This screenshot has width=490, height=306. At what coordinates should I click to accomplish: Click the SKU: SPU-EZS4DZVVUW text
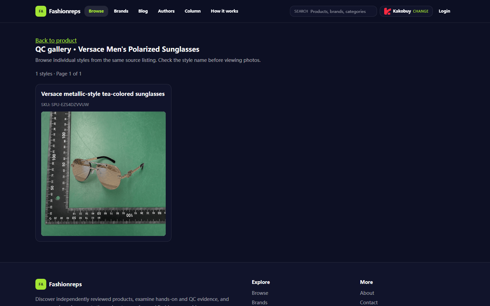point(65,105)
